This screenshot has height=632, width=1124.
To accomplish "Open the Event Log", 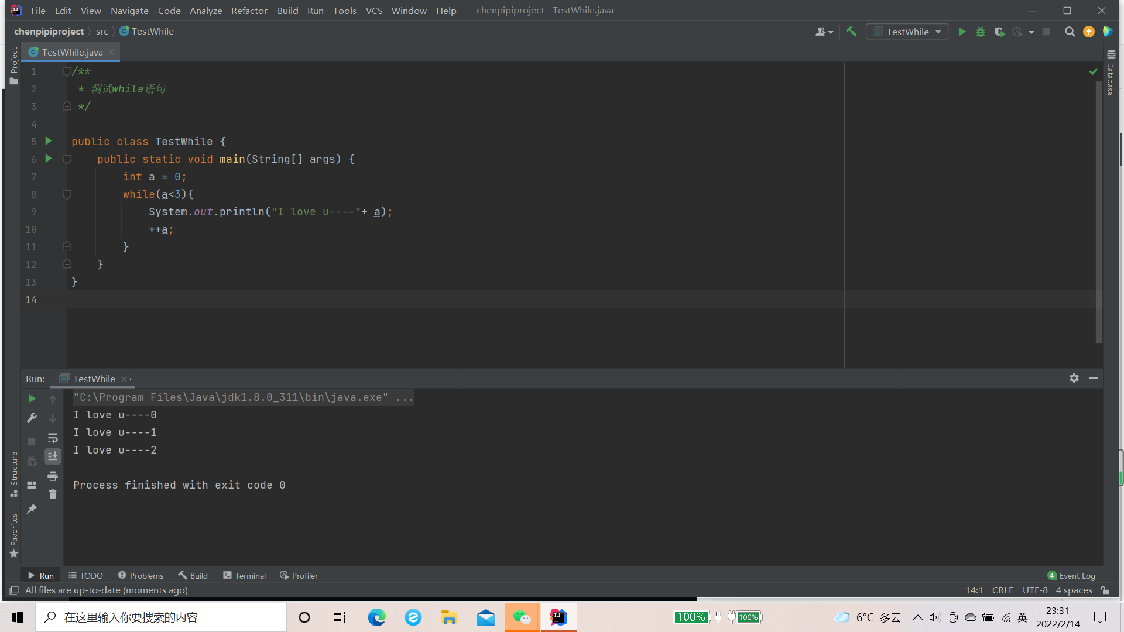I will [x=1071, y=576].
